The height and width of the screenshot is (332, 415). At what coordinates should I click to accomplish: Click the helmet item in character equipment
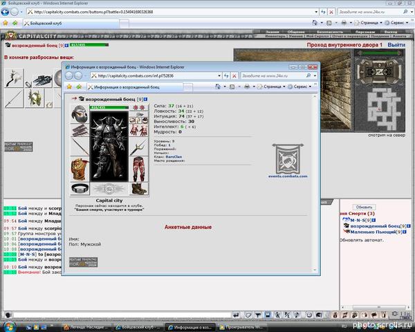click(80, 114)
